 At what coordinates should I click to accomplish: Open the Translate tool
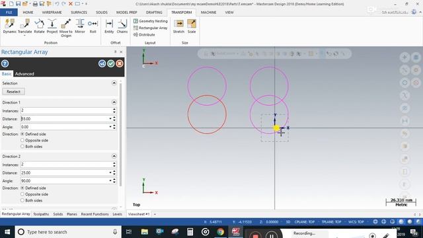(x=25, y=26)
